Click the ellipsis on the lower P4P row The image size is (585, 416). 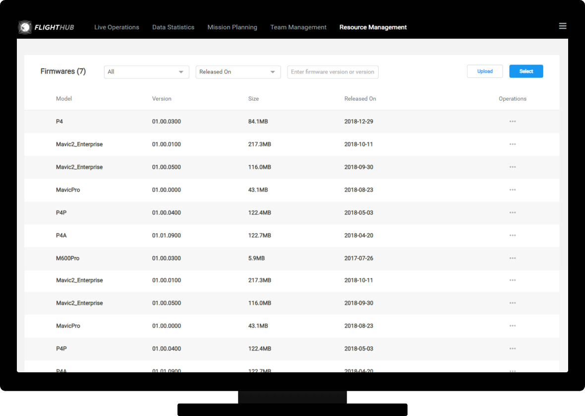(512, 349)
